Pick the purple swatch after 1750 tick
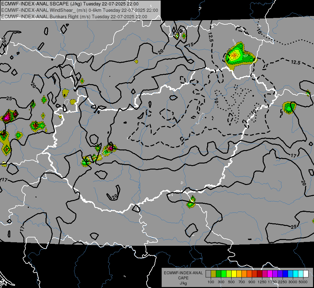Screen dimensions: 314x288 [275, 274]
